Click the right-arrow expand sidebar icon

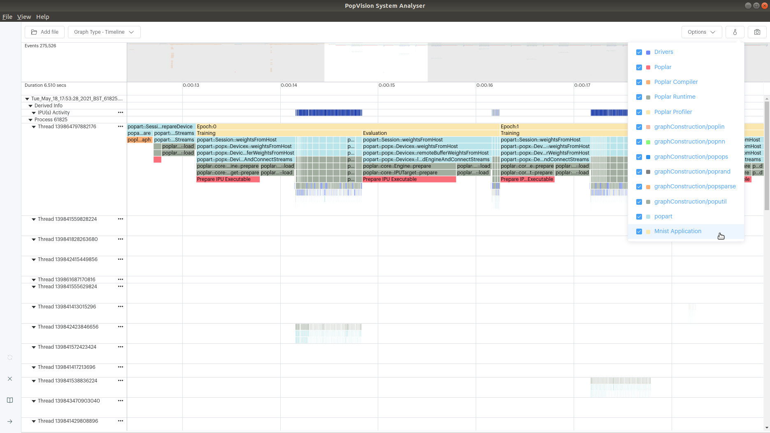click(x=10, y=421)
